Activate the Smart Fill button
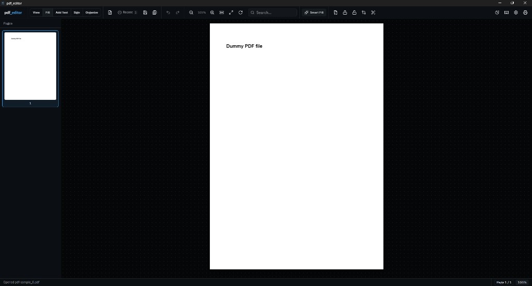Screen dimensions: 532x286 pyautogui.click(x=314, y=12)
